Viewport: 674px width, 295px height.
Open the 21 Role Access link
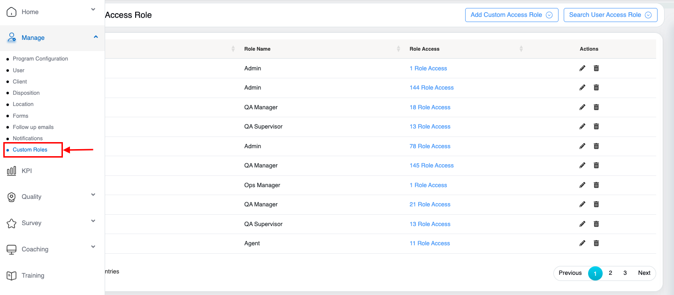(429, 204)
